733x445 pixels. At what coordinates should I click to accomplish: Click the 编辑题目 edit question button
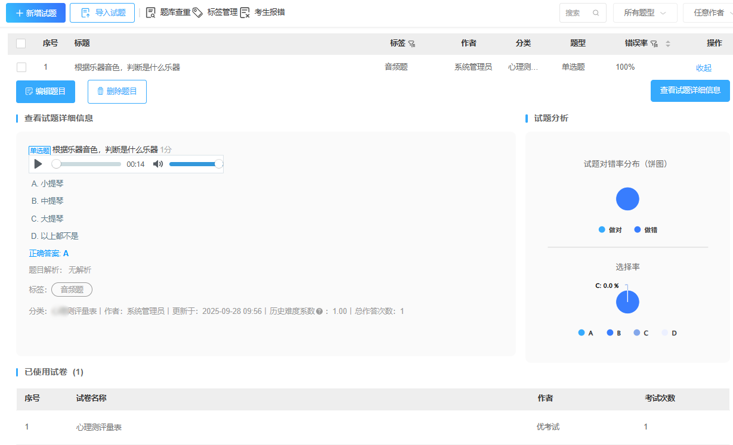45,92
